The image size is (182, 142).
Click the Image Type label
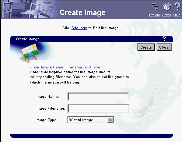(46, 120)
